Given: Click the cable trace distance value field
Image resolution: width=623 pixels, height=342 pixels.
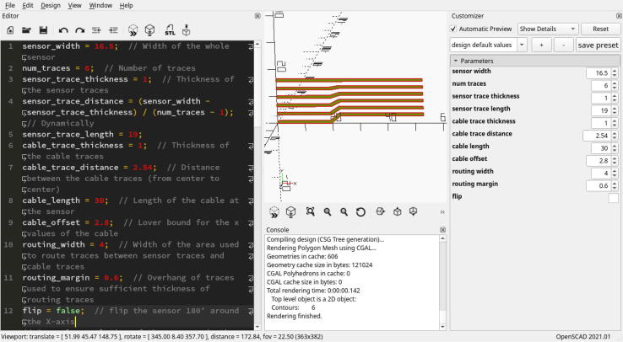Looking at the screenshot, I should [x=597, y=136].
